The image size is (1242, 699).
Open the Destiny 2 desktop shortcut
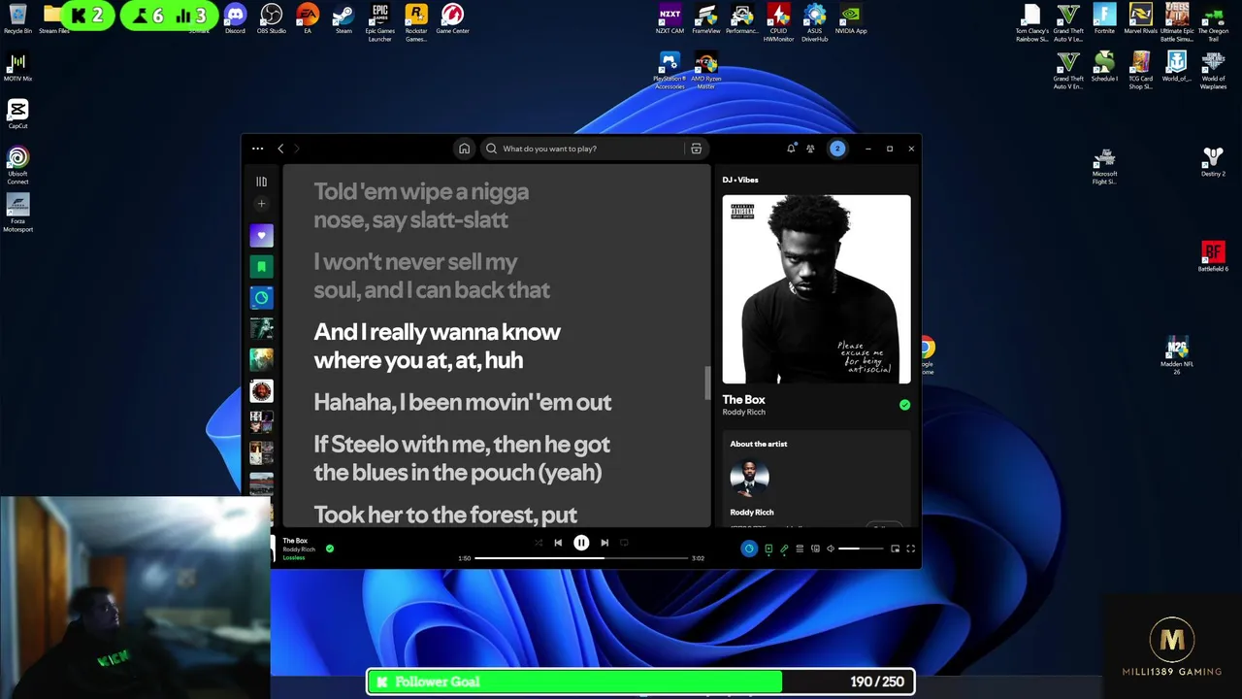coord(1213,161)
